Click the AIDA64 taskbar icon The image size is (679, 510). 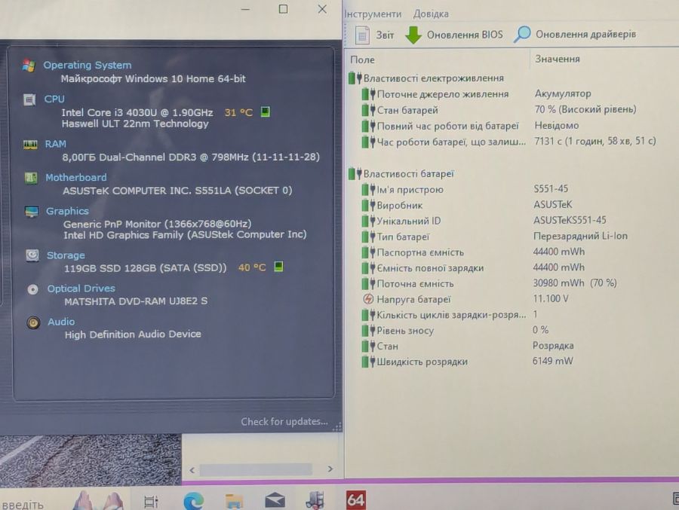point(355,499)
